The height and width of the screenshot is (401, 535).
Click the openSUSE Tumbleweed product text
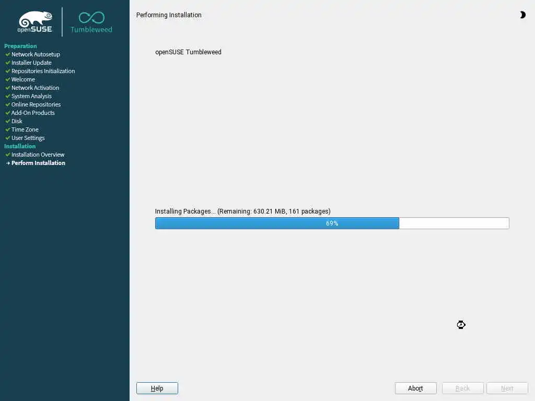(x=188, y=52)
